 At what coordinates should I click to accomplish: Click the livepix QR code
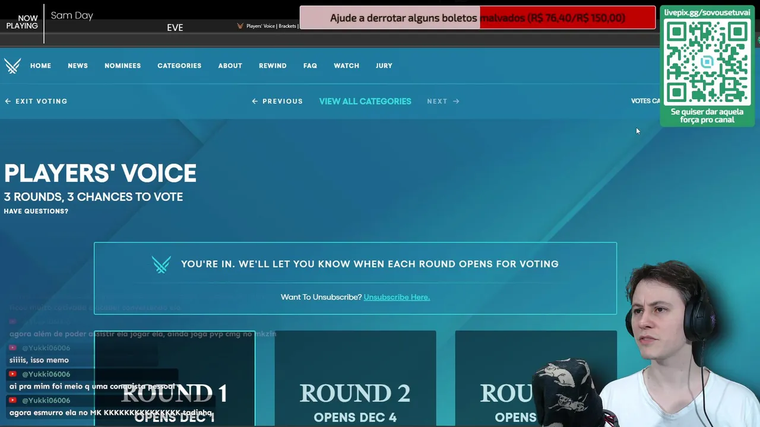[x=707, y=62]
